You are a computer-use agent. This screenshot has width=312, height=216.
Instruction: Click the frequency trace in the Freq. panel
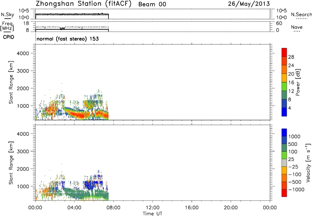[x=72, y=29]
